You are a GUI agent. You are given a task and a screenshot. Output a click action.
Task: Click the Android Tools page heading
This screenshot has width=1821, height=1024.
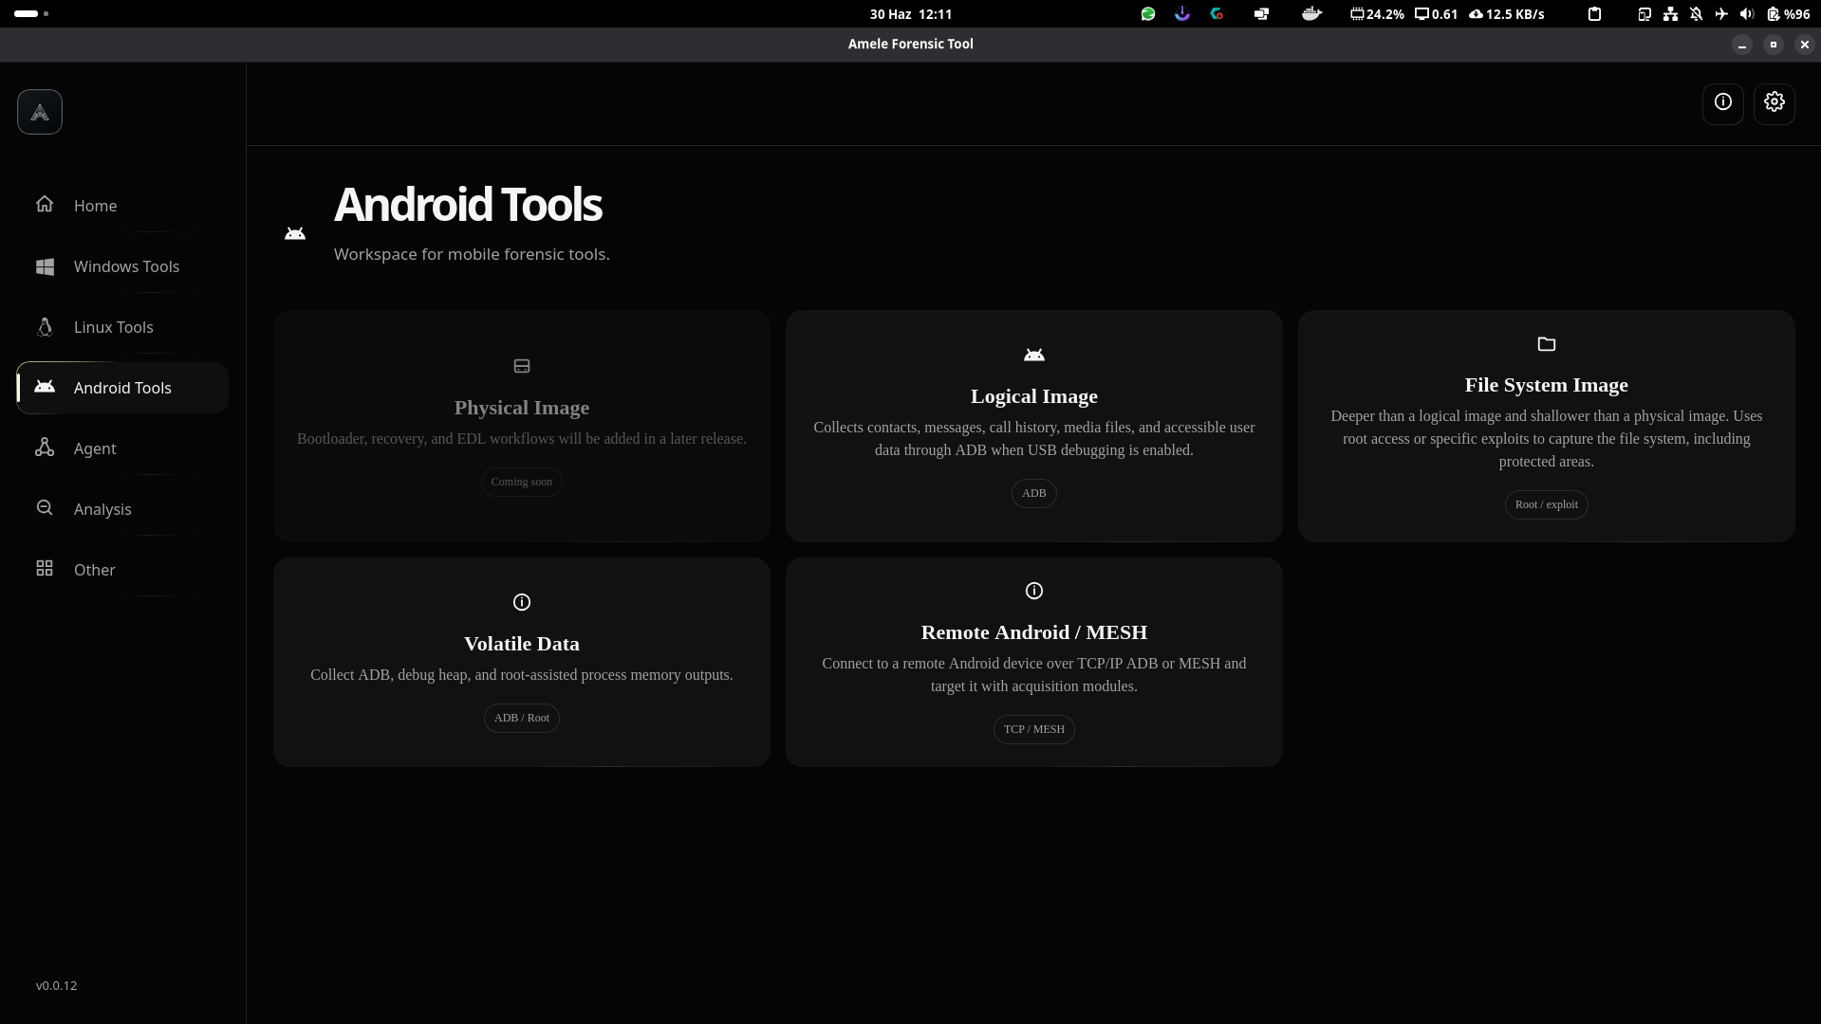(x=468, y=205)
